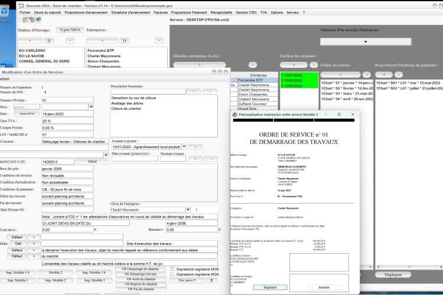Click the Types MOA button
The width and height of the screenshot is (443, 295).
coord(70,30)
